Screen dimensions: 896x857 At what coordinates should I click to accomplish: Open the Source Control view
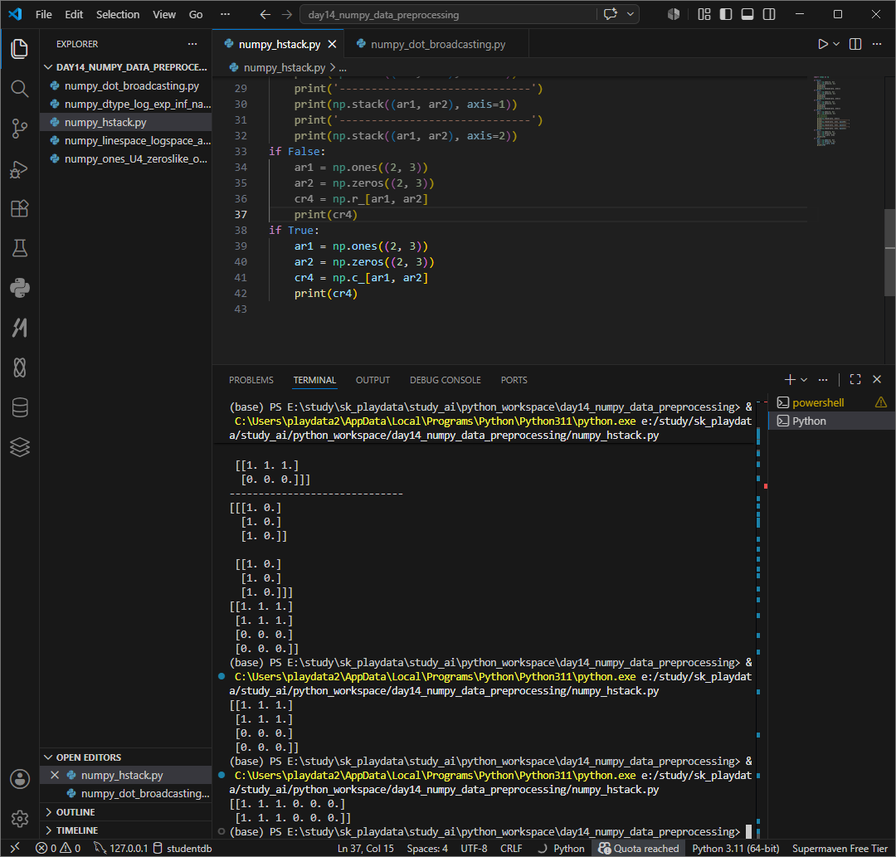pyautogui.click(x=19, y=129)
